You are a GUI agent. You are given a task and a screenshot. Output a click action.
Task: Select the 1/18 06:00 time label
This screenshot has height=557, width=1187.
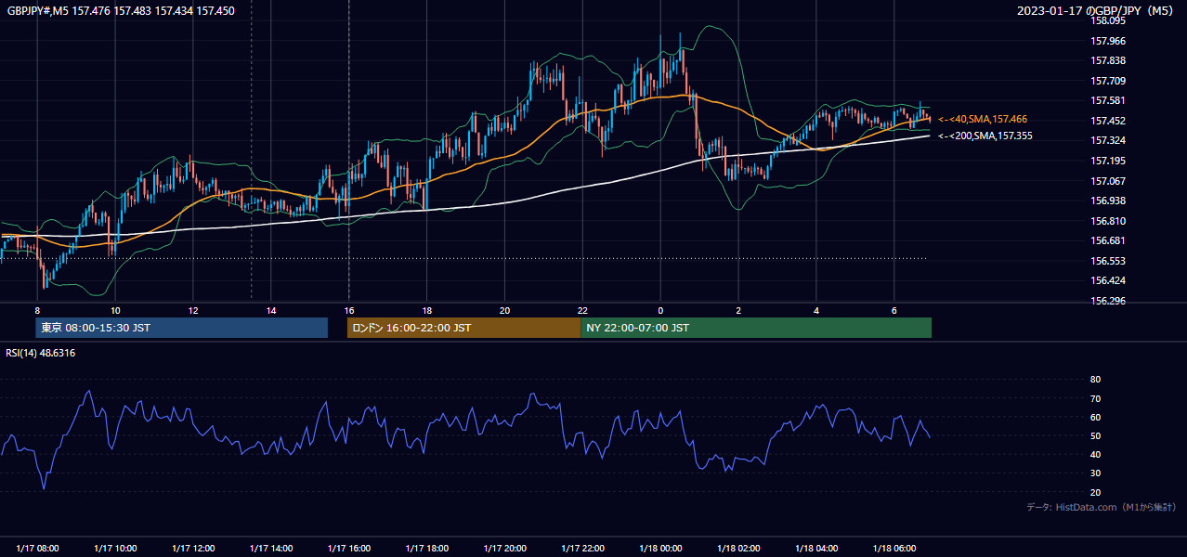pos(894,548)
